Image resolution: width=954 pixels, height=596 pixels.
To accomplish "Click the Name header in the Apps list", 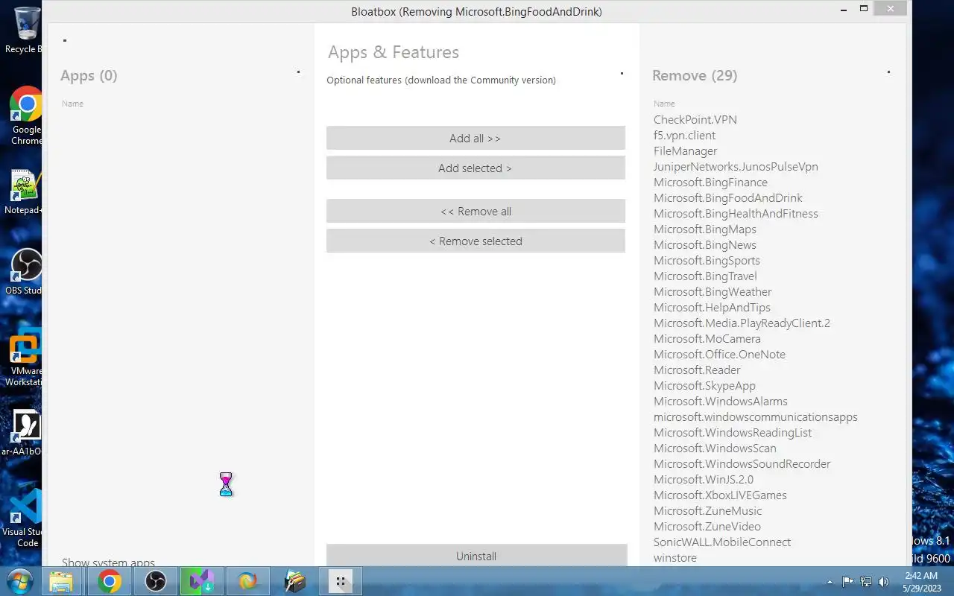I will click(72, 104).
